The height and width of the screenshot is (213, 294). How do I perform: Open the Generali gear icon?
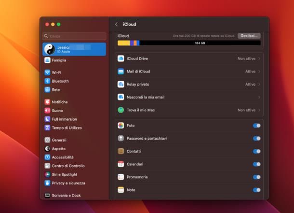pos(47,140)
